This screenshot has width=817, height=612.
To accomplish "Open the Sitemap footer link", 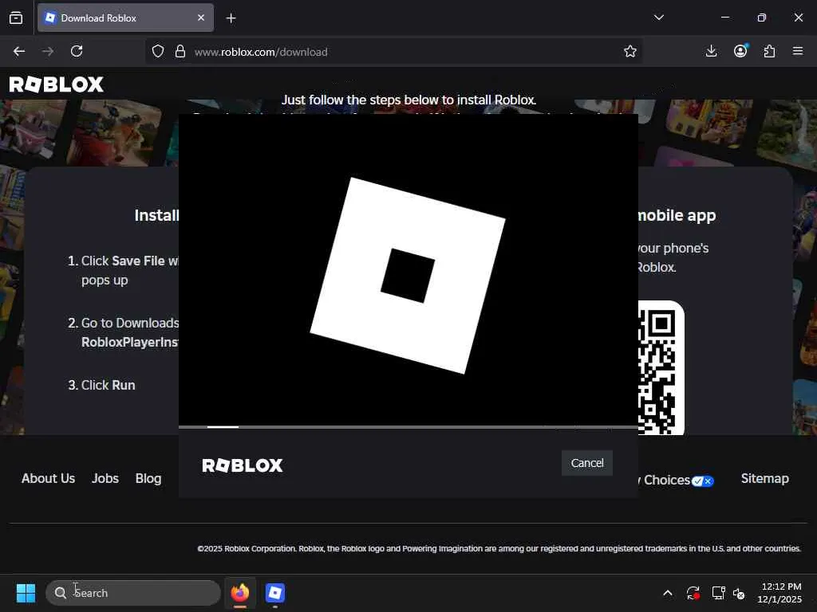I will [764, 478].
